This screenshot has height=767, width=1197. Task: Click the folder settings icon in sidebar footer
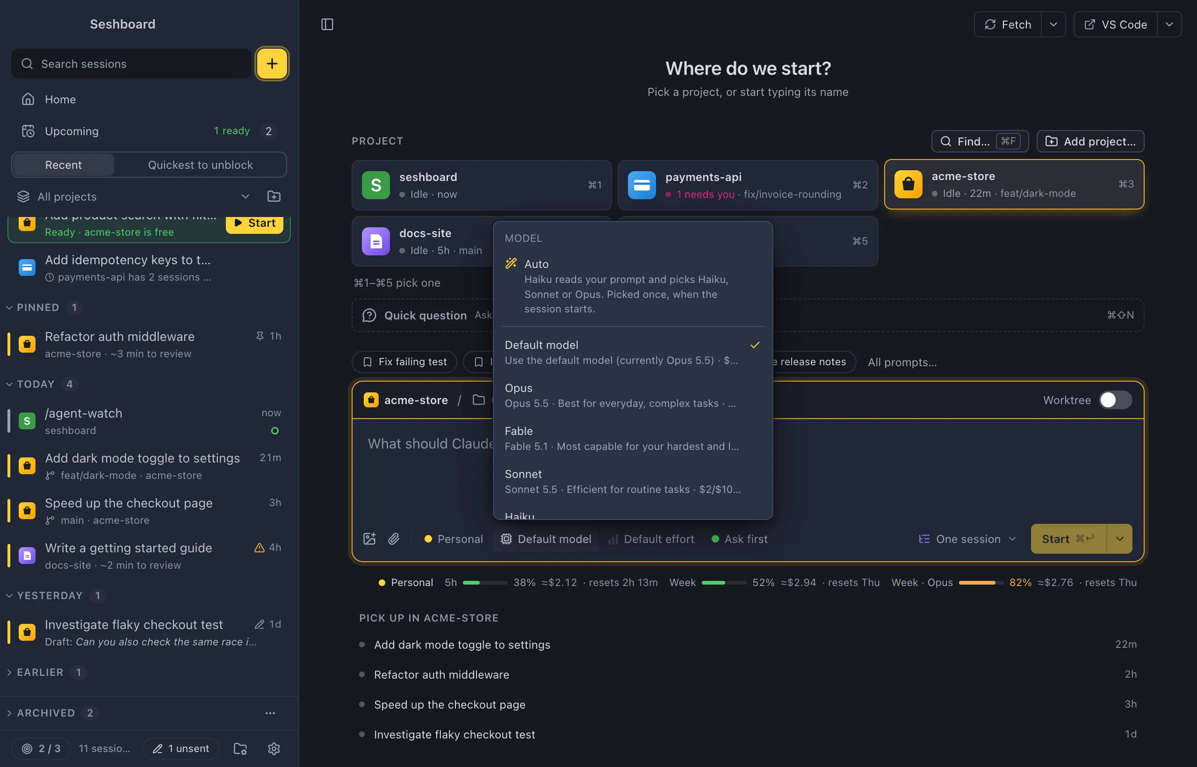point(240,749)
